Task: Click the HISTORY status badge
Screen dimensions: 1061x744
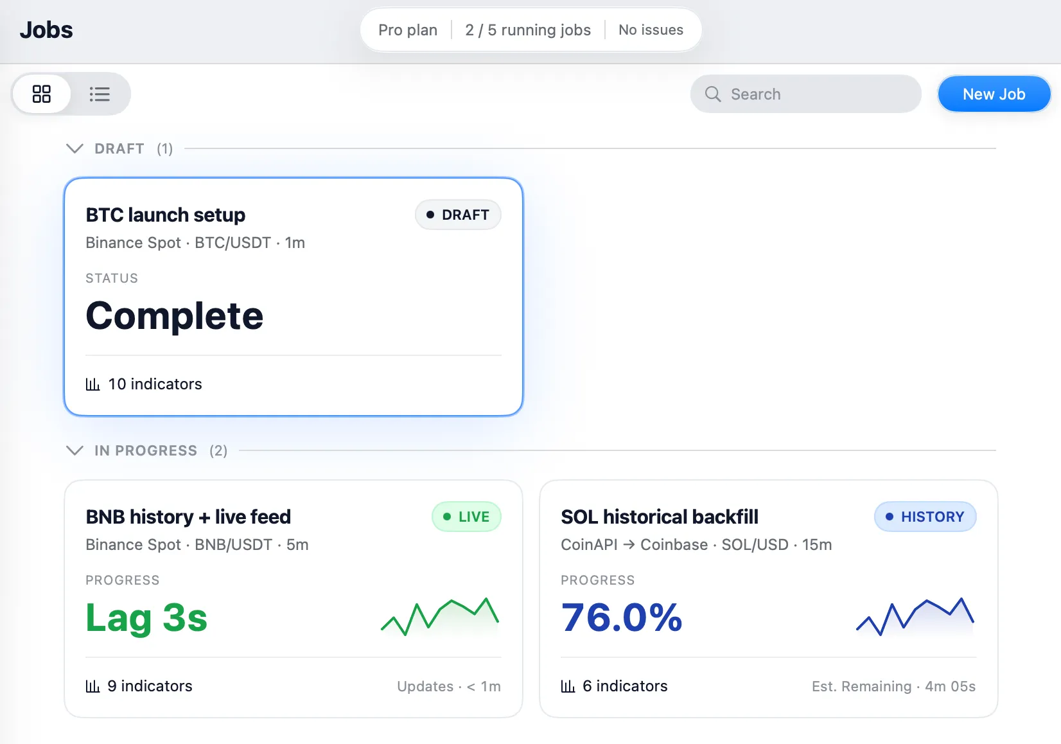Action: click(925, 517)
